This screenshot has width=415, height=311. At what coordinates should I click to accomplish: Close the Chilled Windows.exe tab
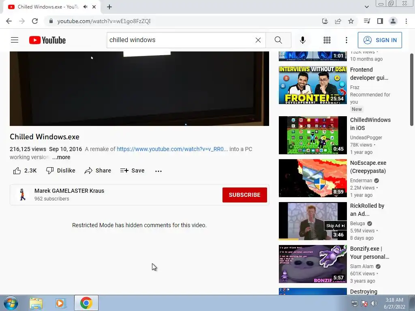(x=94, y=7)
